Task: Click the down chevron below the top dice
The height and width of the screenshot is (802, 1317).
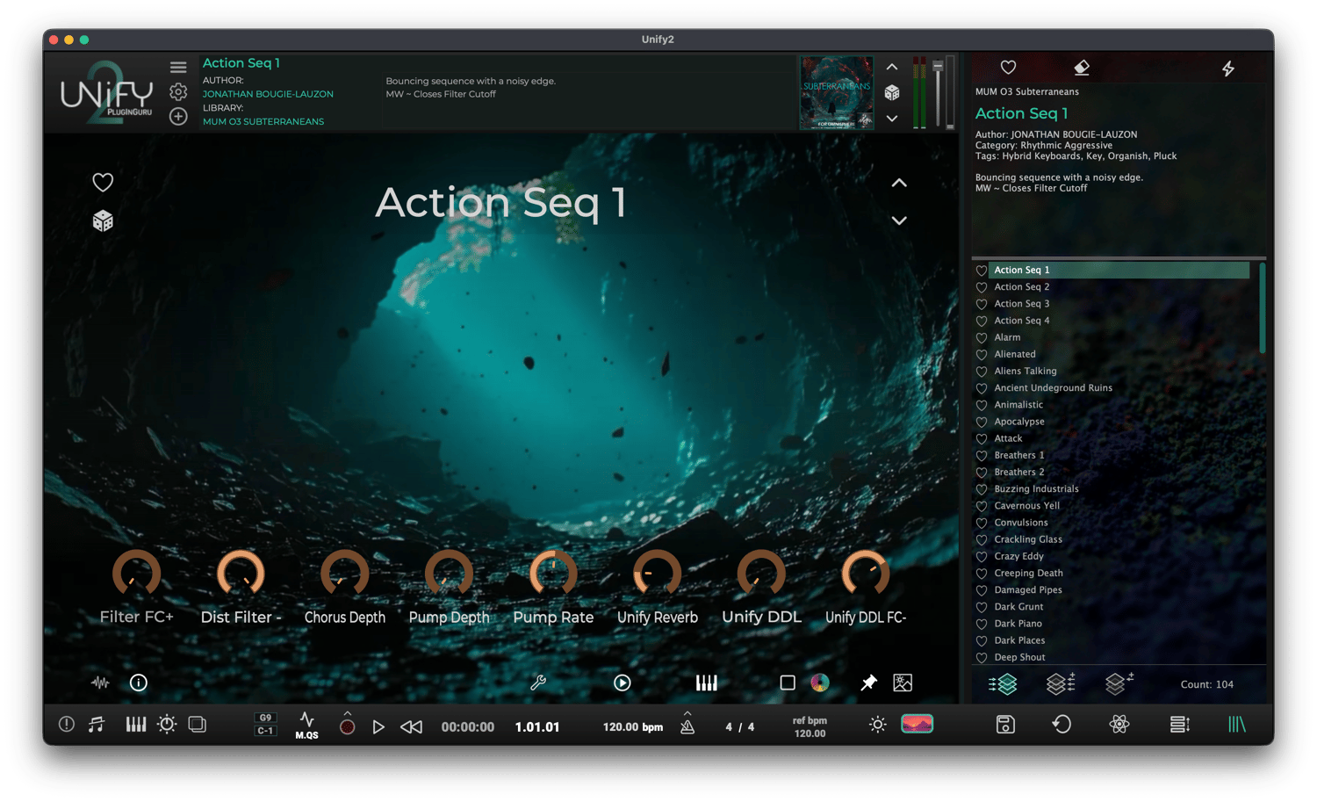Action: [892, 119]
